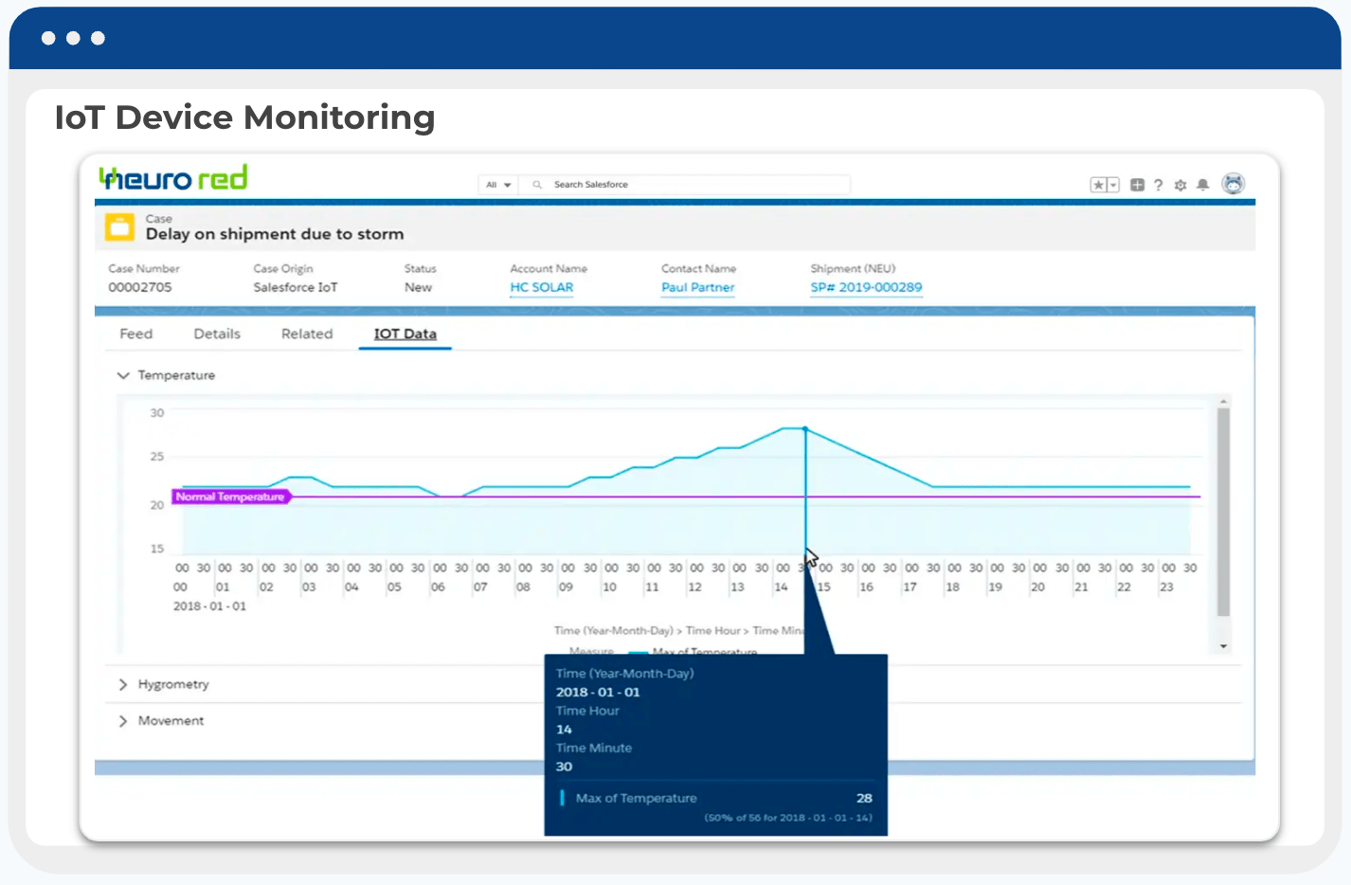Open the user profile avatar

(x=1233, y=184)
